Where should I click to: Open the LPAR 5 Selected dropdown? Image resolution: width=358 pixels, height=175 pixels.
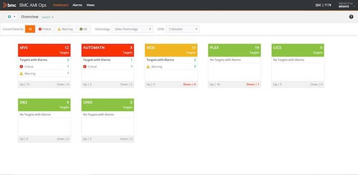(x=182, y=29)
